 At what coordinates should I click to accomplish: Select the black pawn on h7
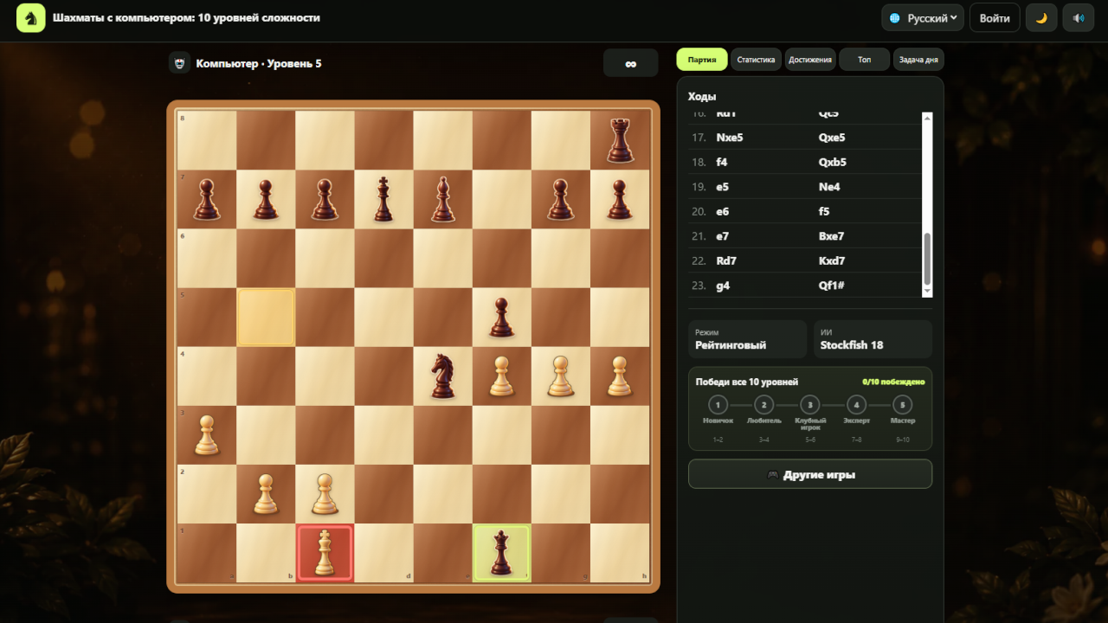click(619, 199)
